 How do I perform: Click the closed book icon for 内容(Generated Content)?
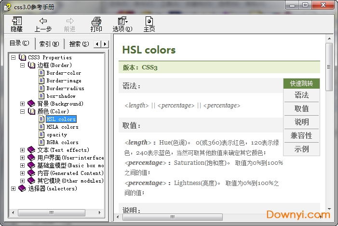tap(31, 173)
